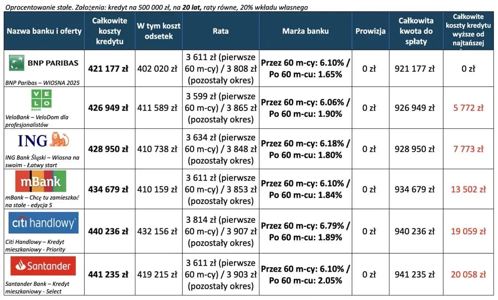Click the Santander Kredyt mieszkaniowy Select text
498x300 pixels.
tap(37, 287)
